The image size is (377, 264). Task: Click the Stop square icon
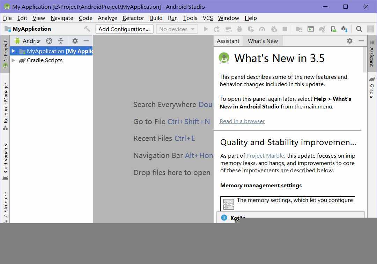(285, 29)
